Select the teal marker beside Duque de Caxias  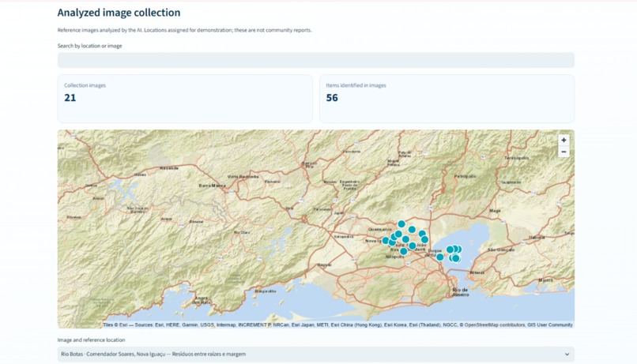pyautogui.click(x=439, y=257)
